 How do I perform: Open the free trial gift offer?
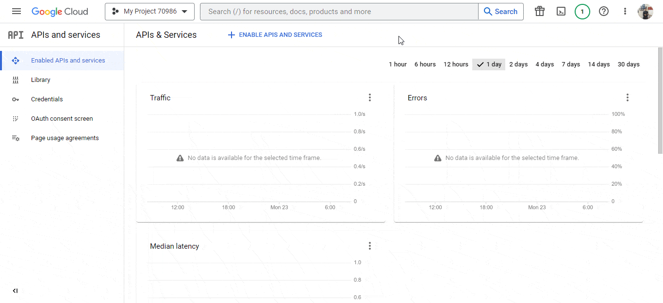[539, 11]
